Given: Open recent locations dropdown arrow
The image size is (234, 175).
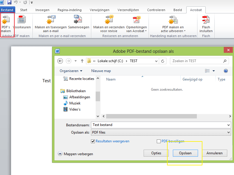Looking at the screenshot, I should (75, 61).
